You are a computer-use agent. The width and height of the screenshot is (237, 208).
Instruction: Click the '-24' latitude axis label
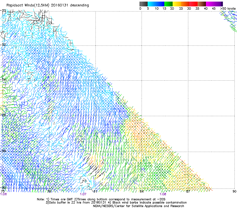point(3,79)
